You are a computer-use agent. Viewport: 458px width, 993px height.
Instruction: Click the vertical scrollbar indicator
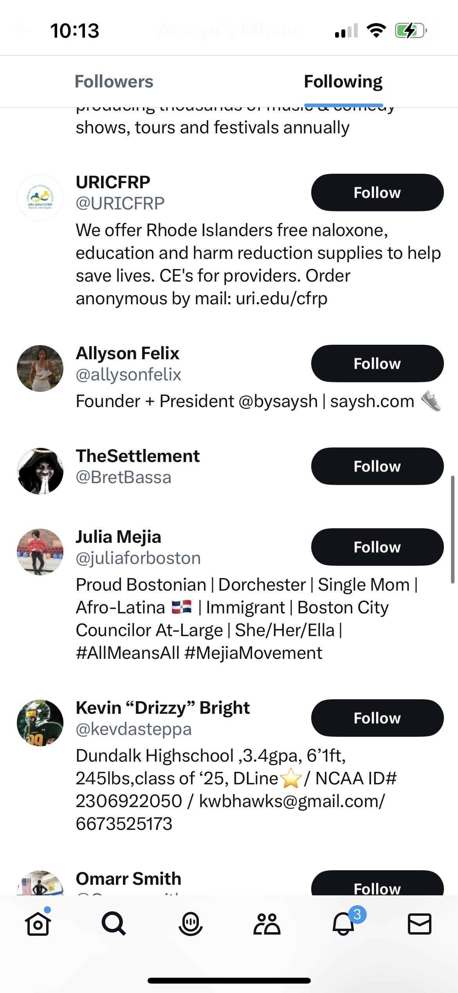pyautogui.click(x=453, y=529)
